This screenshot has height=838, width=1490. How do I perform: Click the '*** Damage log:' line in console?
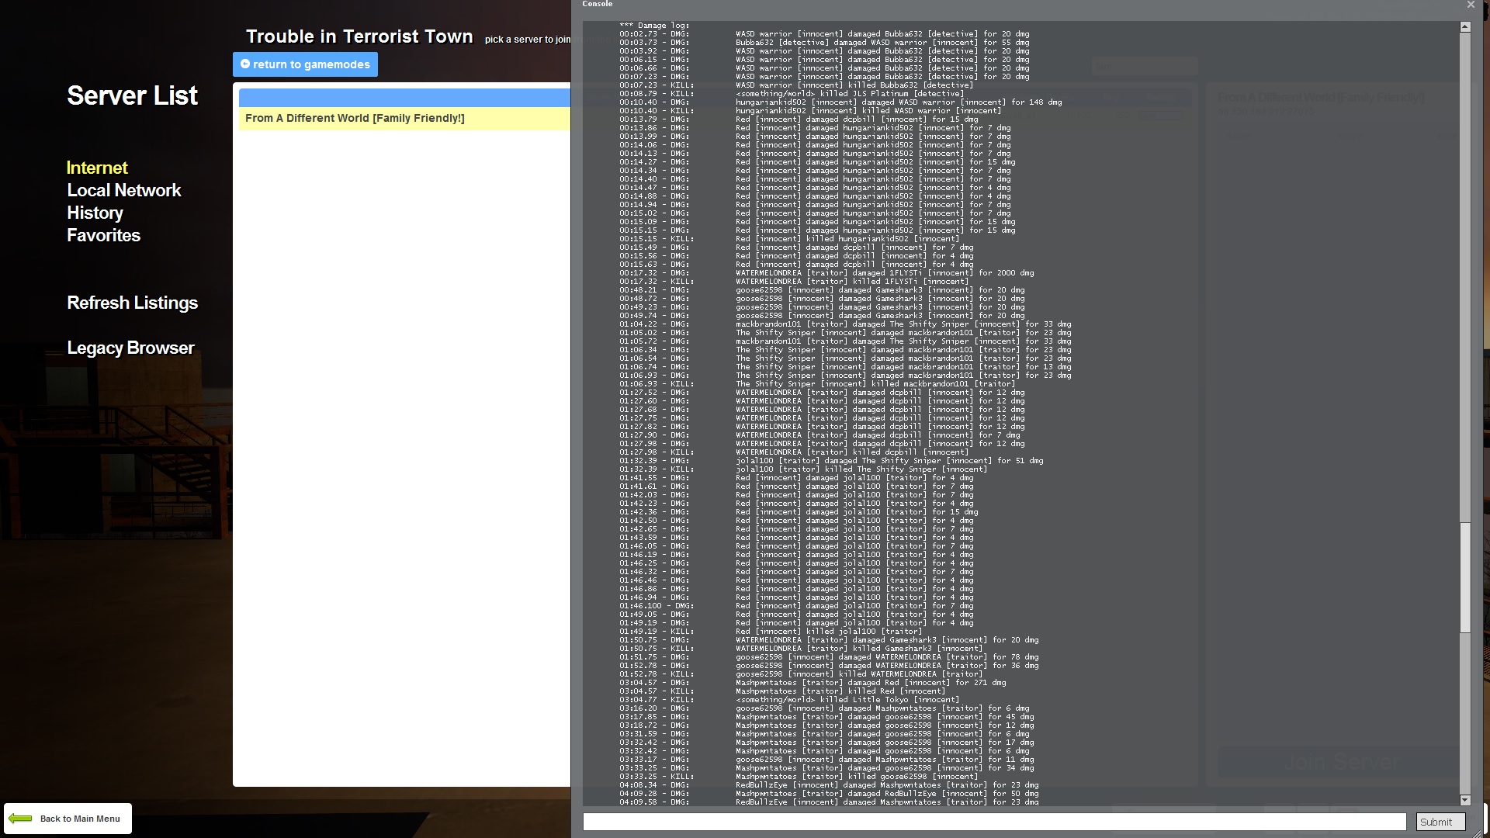[654, 26]
